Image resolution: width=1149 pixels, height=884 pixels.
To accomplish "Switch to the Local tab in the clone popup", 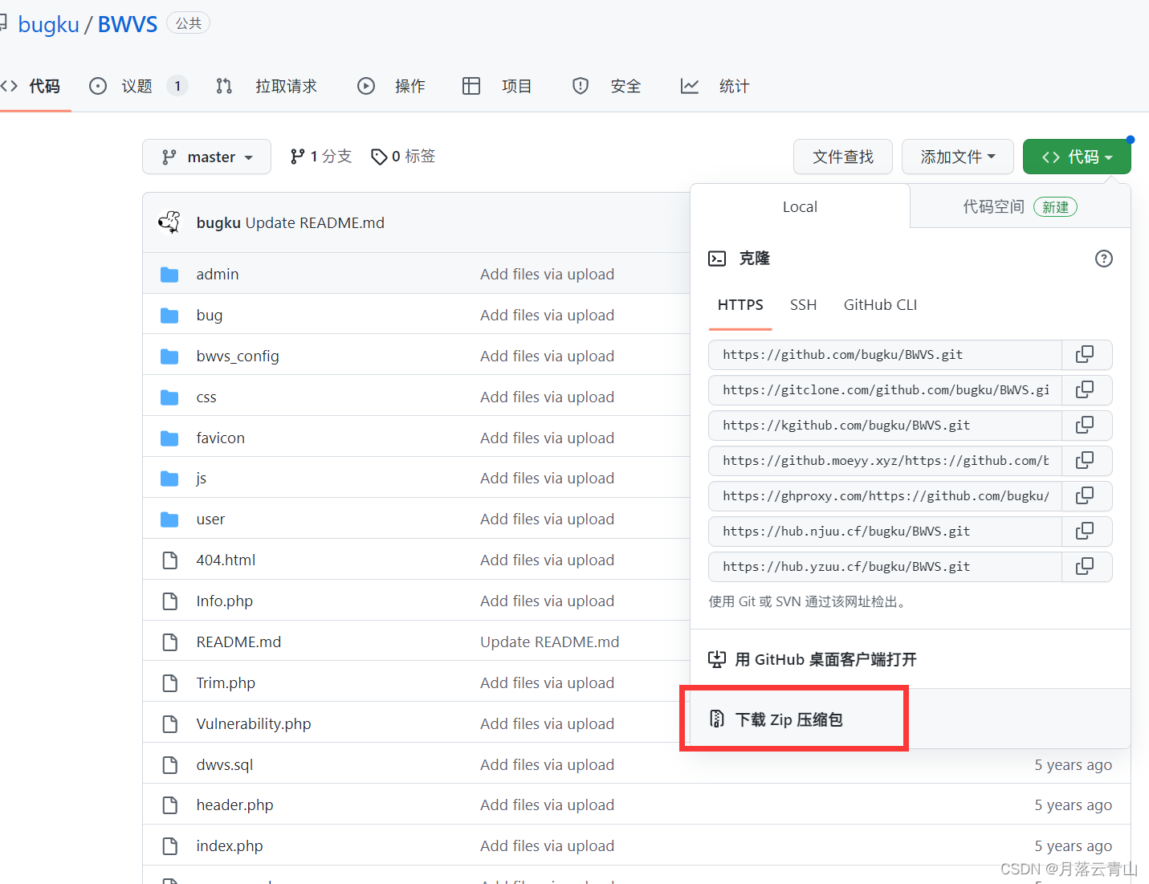I will [x=800, y=206].
